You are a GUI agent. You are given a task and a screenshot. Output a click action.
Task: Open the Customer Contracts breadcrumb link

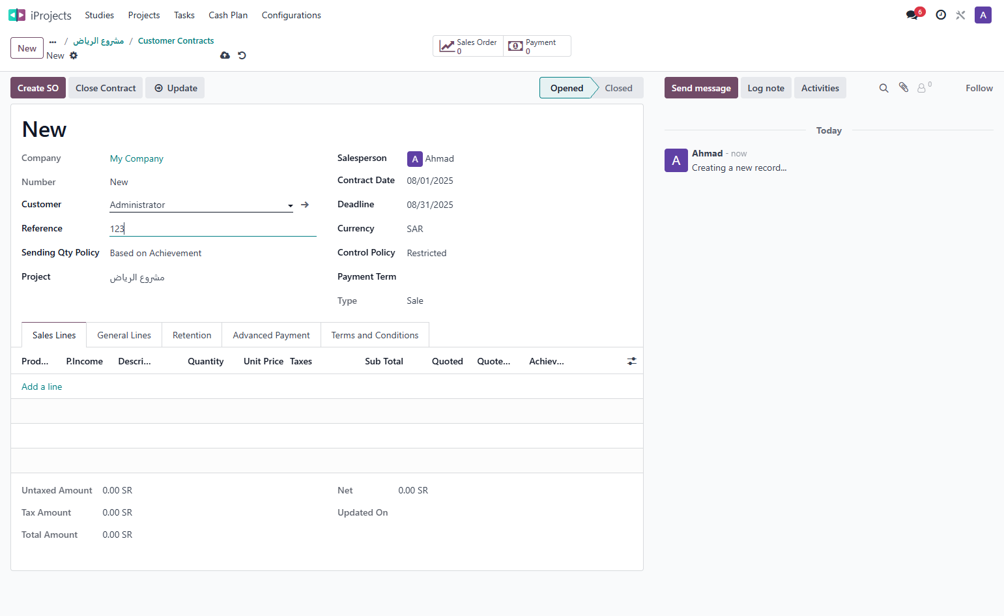[x=176, y=41]
